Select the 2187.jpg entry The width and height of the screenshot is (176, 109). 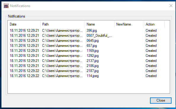pyautogui.click(x=93, y=71)
